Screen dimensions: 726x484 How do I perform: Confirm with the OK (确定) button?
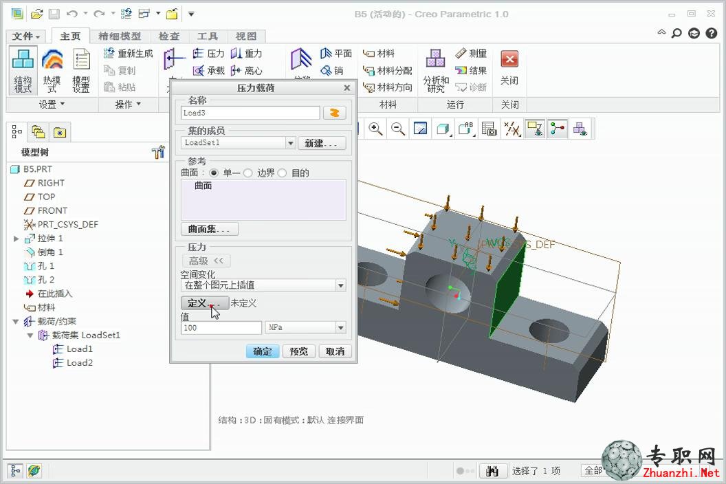coord(262,351)
